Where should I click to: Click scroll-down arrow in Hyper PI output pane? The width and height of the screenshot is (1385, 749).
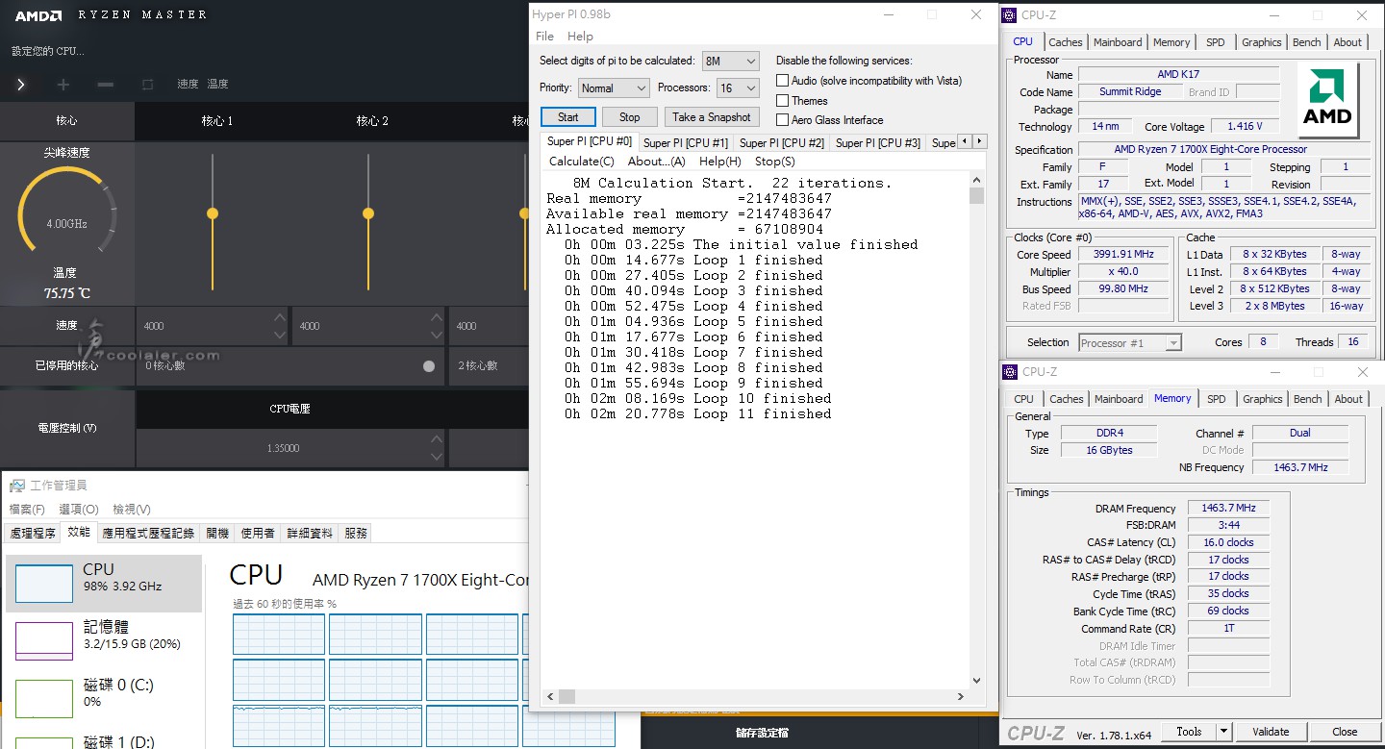[x=976, y=680]
